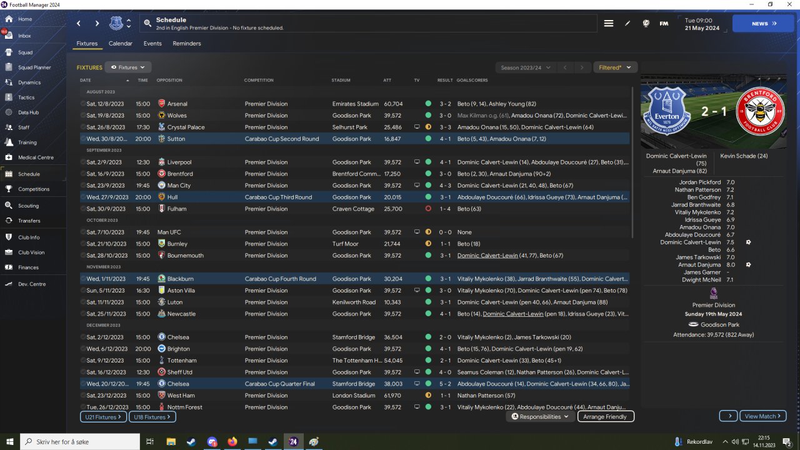The height and width of the screenshot is (450, 800).
Task: Open the Windows Start menu
Action: (x=10, y=442)
